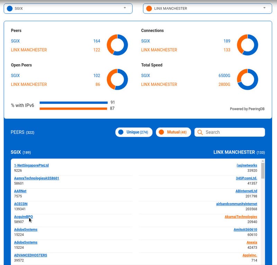Click the Connections donut chart
Viewport: 277px width, 265px height.
click(248, 45)
